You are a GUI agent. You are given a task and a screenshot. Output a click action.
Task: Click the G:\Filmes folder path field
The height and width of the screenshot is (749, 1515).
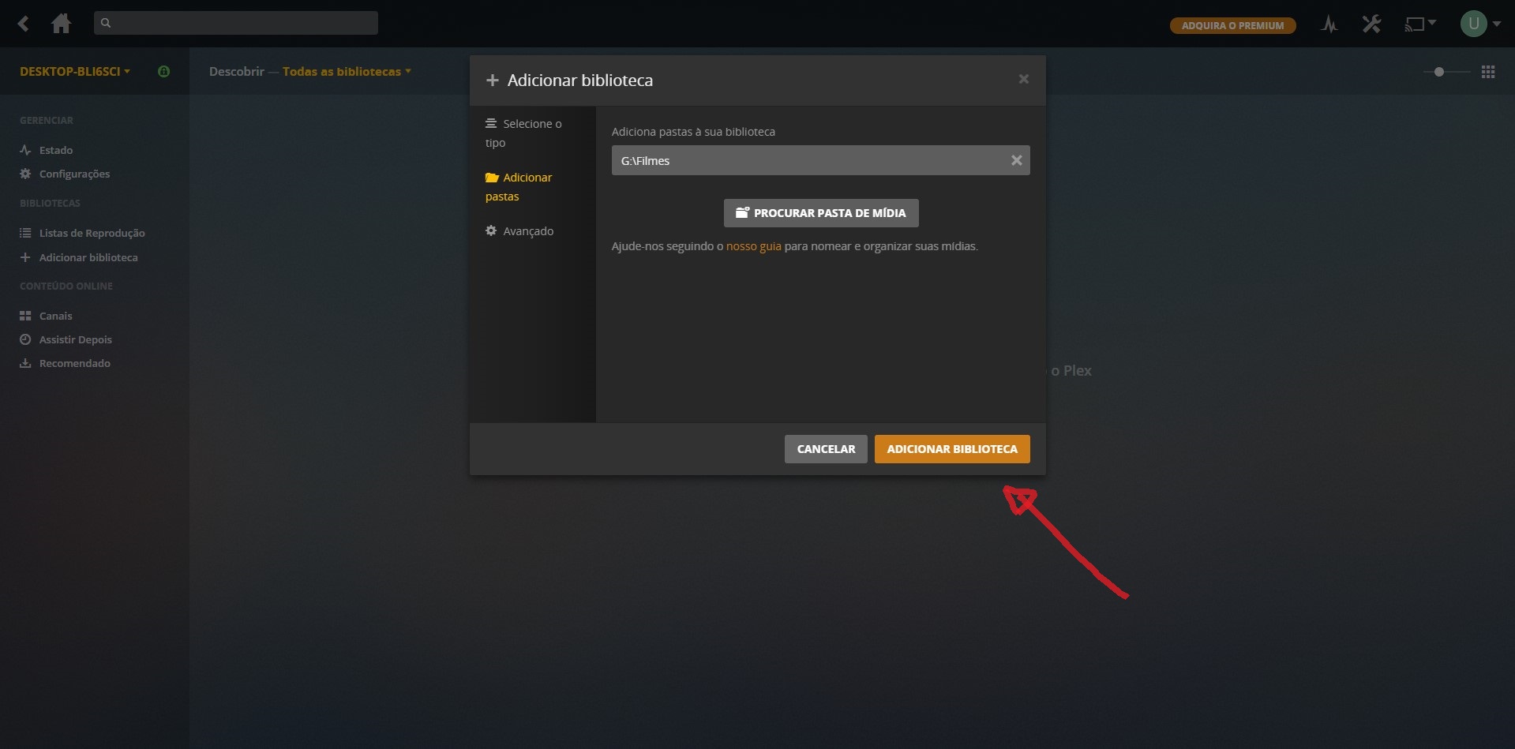click(821, 160)
